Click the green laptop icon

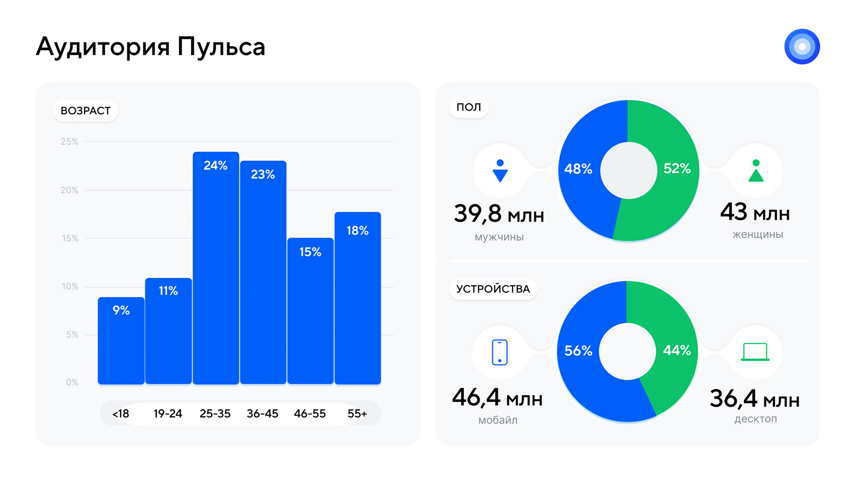point(755,352)
